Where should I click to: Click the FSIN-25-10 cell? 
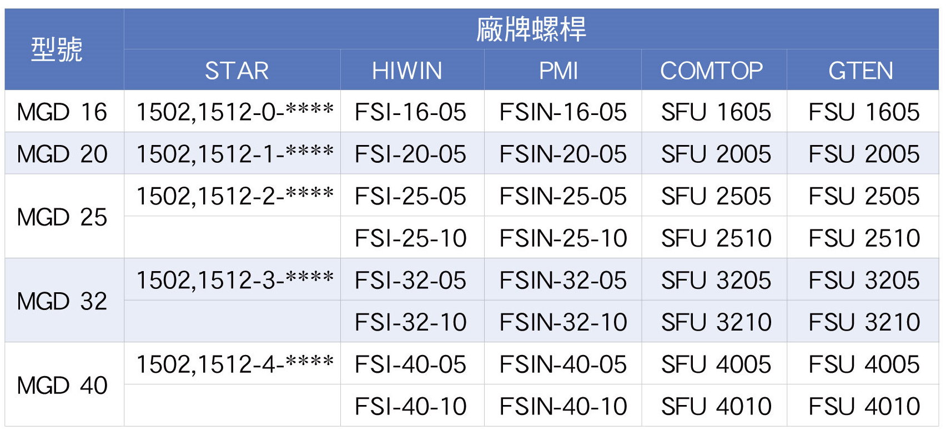pyautogui.click(x=563, y=238)
